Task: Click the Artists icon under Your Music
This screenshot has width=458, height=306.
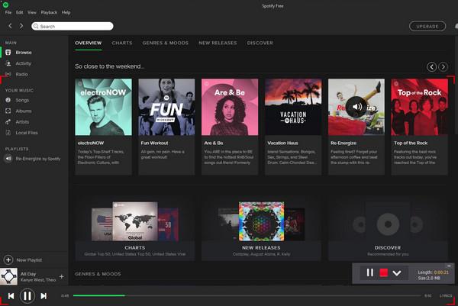Action: click(x=8, y=122)
